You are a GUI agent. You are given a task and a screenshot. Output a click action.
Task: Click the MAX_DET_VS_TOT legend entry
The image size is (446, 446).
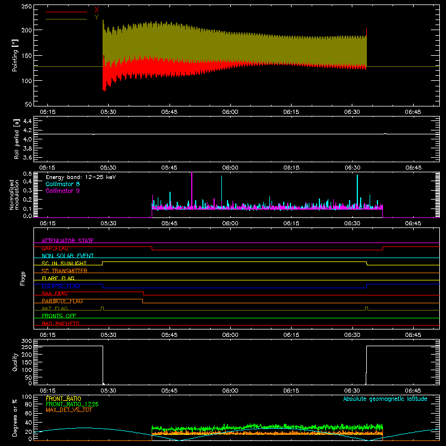point(69,410)
